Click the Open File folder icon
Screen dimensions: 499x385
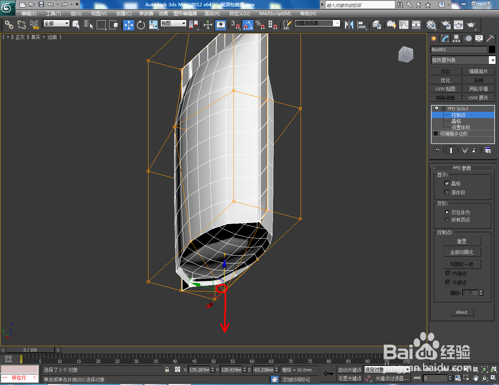[x=32, y=5]
